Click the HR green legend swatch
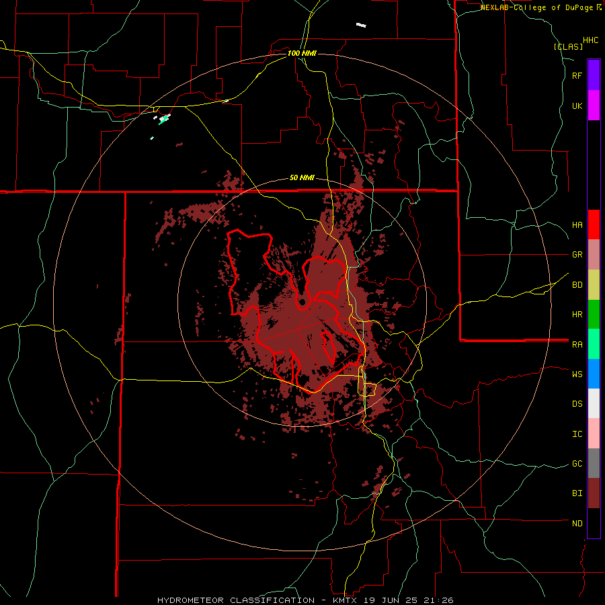 594,315
